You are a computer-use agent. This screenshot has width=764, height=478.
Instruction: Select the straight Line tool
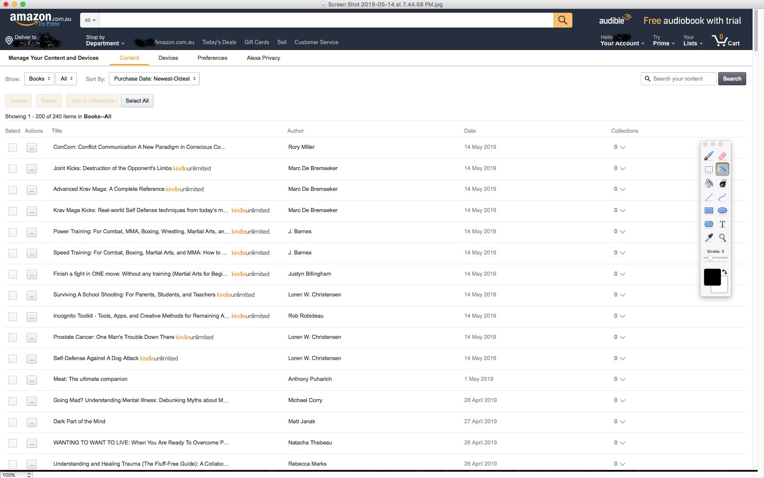tap(709, 197)
